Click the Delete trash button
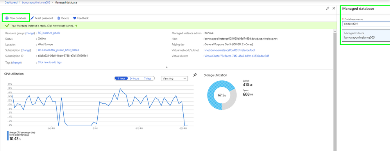 [x=63, y=18]
